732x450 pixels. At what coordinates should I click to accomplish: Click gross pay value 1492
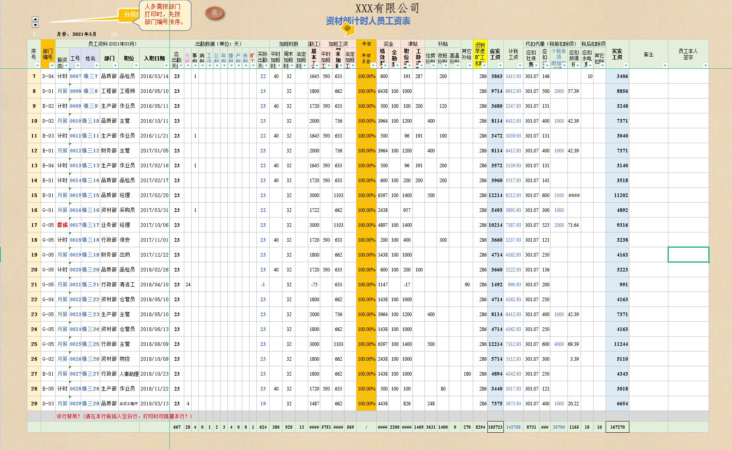point(495,285)
